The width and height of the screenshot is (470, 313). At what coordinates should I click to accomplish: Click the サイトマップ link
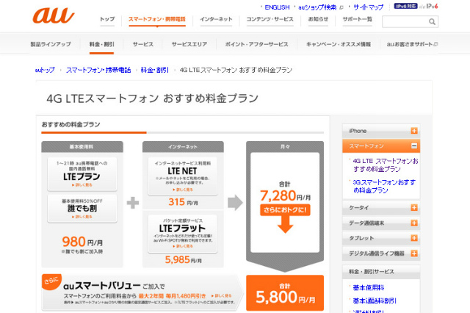(368, 7)
